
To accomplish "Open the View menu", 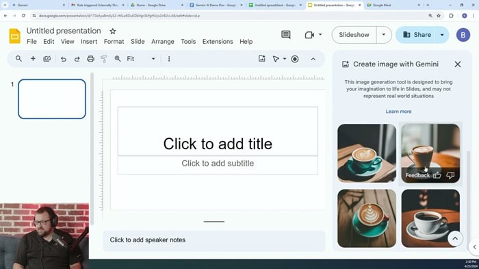I will (x=67, y=42).
